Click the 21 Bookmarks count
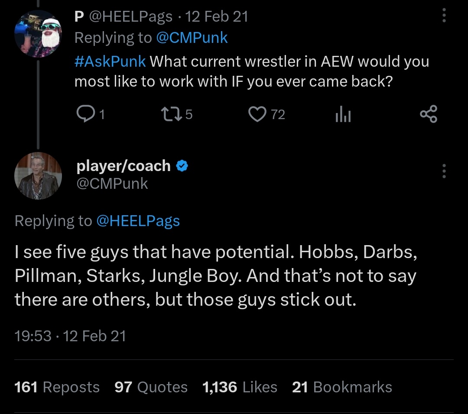 click(342, 387)
